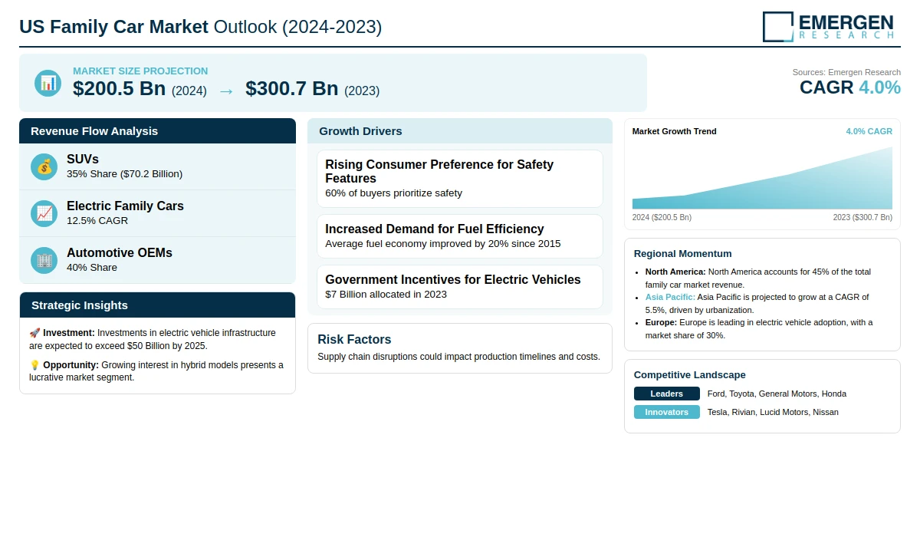This screenshot has width=920, height=537.
Task: Click the lightbulb icon next to Opportunity
Action: point(34,365)
